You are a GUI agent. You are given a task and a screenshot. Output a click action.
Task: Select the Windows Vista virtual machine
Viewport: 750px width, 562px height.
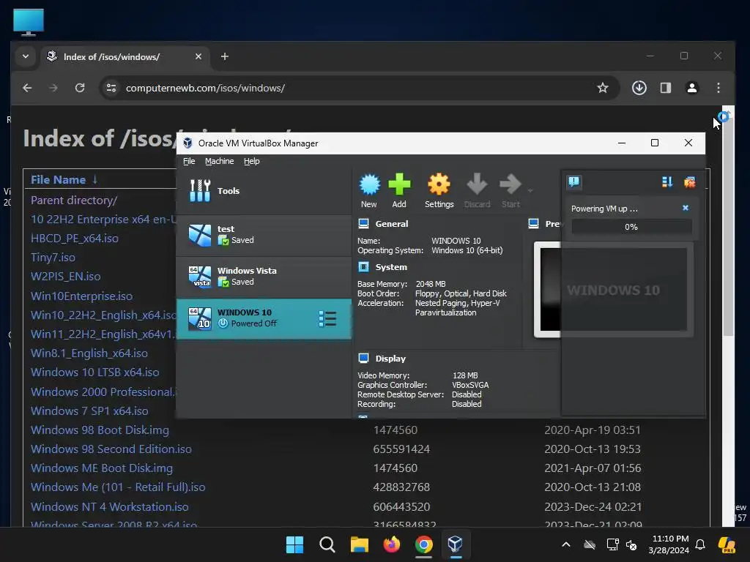pyautogui.click(x=264, y=276)
